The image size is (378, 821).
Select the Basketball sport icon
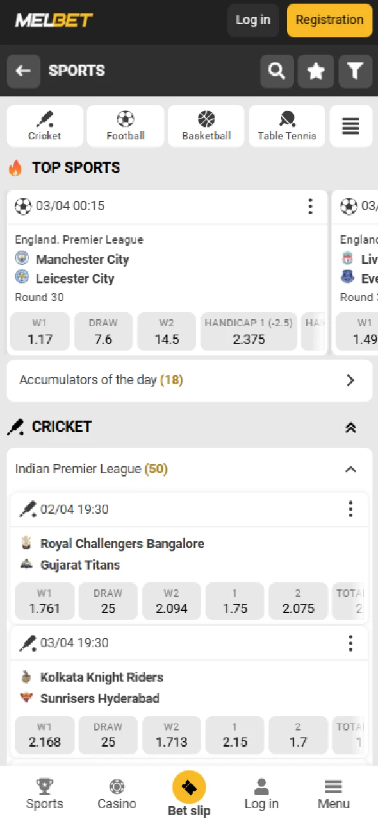tap(206, 125)
